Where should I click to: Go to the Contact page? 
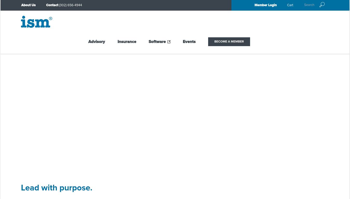click(x=52, y=5)
